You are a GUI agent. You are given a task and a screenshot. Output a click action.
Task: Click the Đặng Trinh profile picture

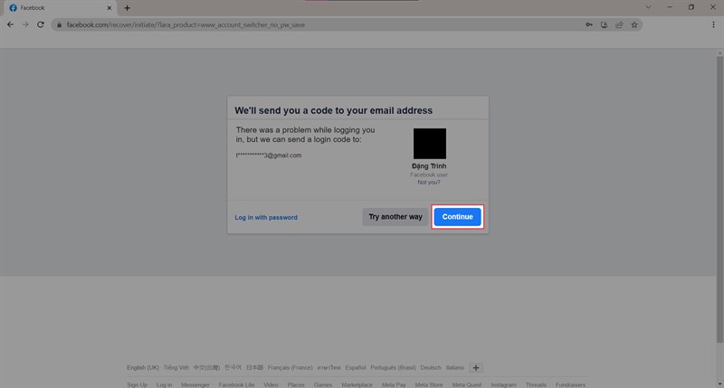[429, 144]
